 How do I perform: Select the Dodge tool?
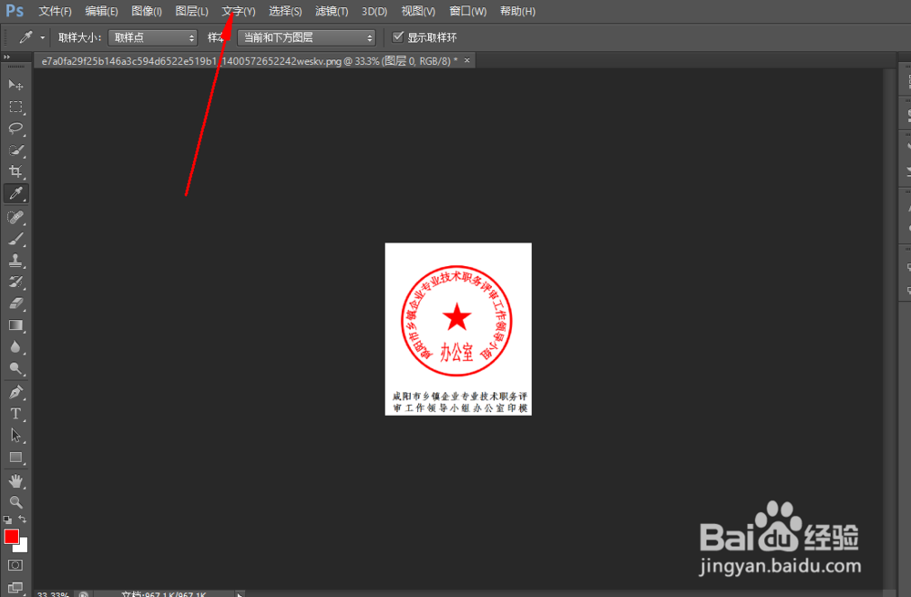15,368
